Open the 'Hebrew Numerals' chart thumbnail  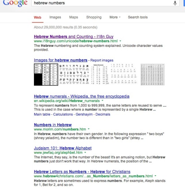[100, 75]
